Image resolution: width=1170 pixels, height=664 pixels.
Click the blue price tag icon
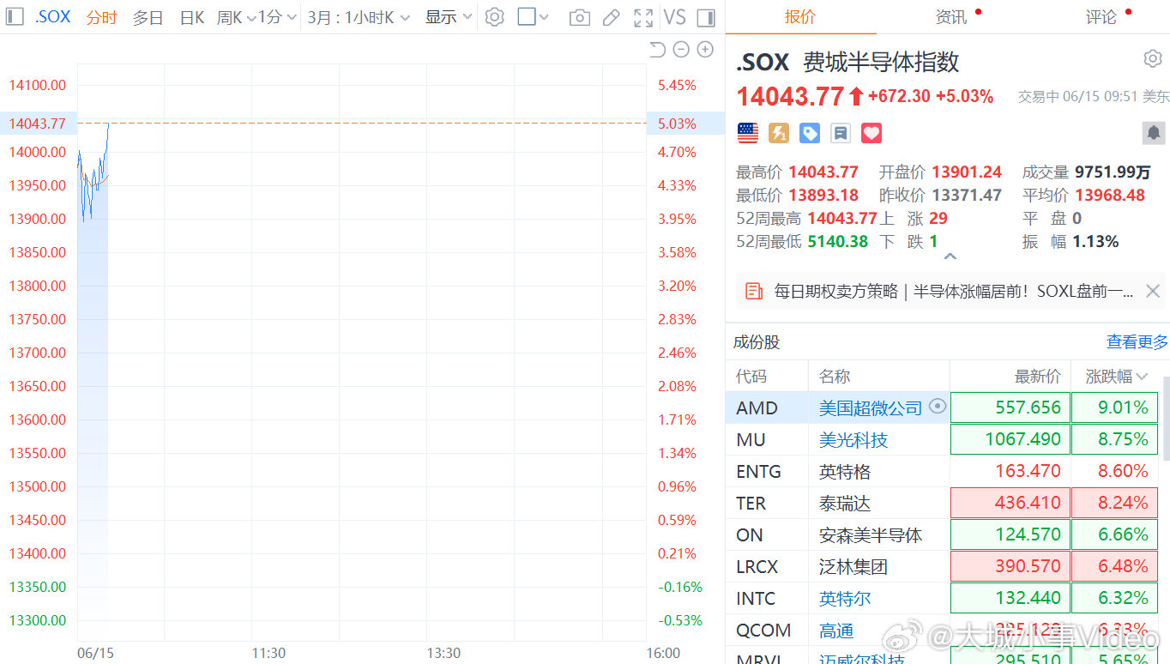point(810,133)
